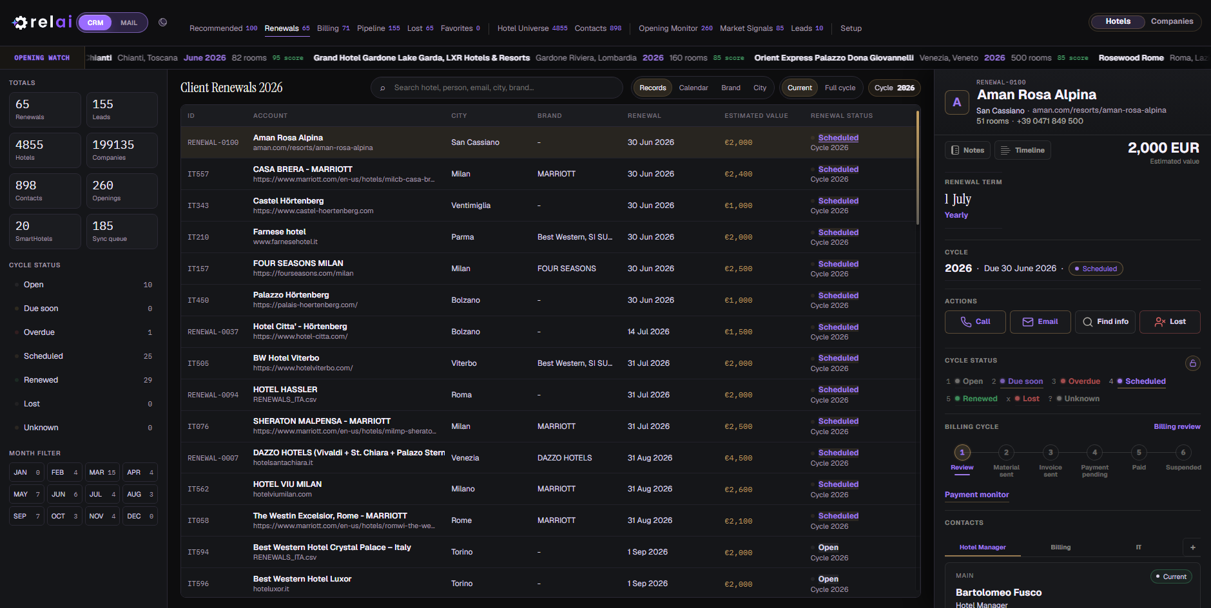Select the FOUR SEASONS MILAN row
Viewport: 1211px width, 608px height.
548,269
